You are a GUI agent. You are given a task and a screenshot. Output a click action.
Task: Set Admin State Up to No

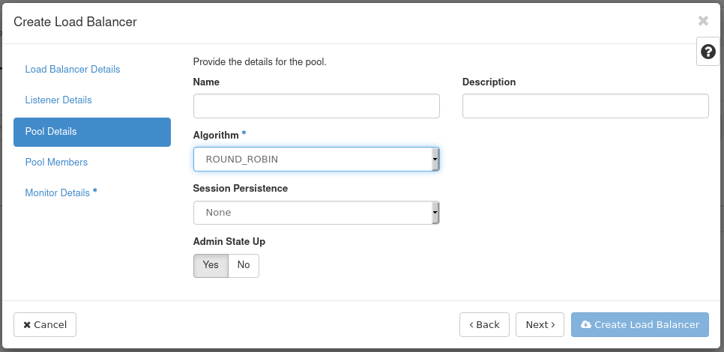[x=244, y=265]
